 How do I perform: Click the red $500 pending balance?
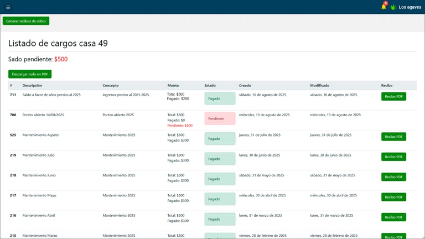pos(61,59)
